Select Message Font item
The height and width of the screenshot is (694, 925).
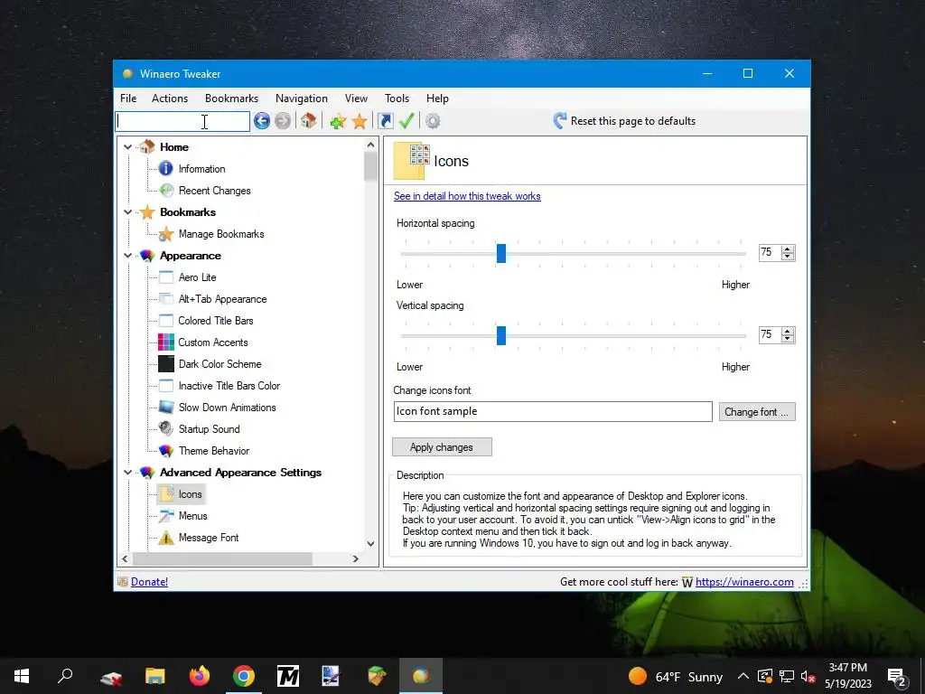209,538
